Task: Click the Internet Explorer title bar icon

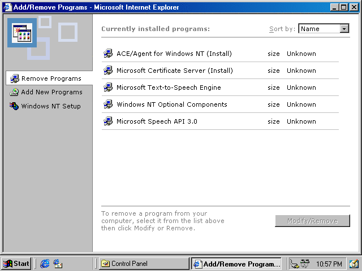Action: click(x=7, y=7)
